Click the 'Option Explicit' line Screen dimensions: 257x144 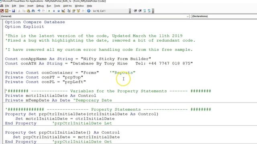tap(24, 27)
